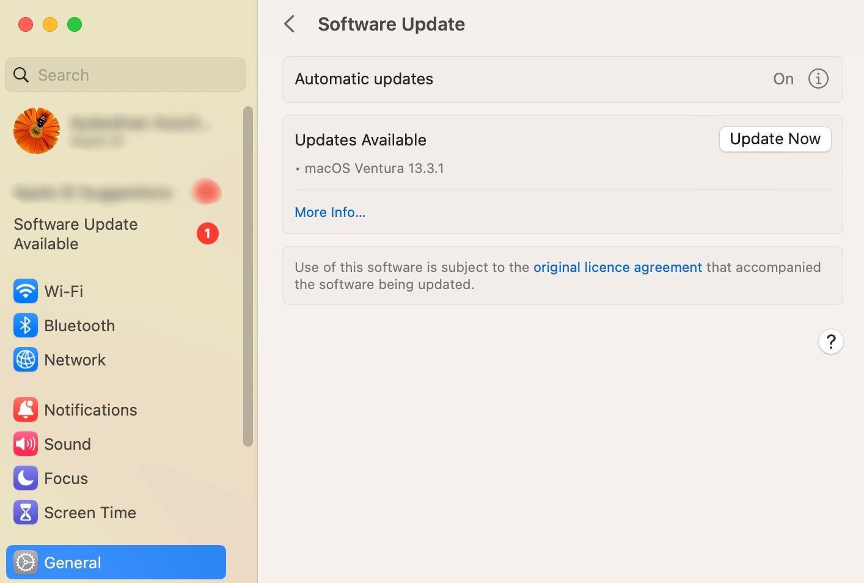Click the macOS Ventura 13.3.1 entry
This screenshot has height=583, width=864.
pos(374,169)
